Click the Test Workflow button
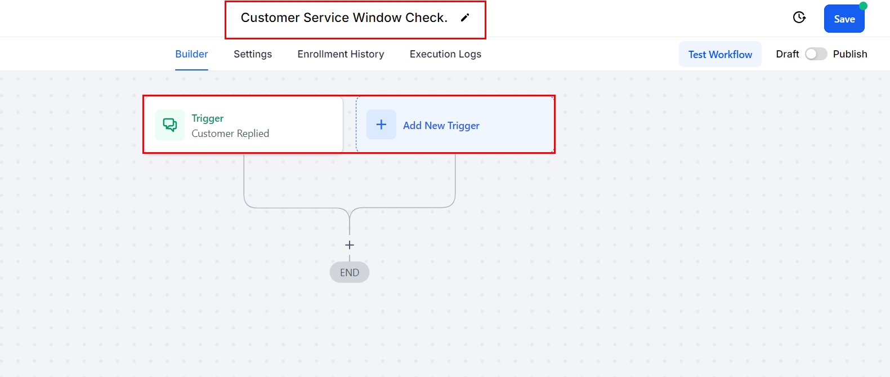Viewport: 890px width, 377px height. 720,54
